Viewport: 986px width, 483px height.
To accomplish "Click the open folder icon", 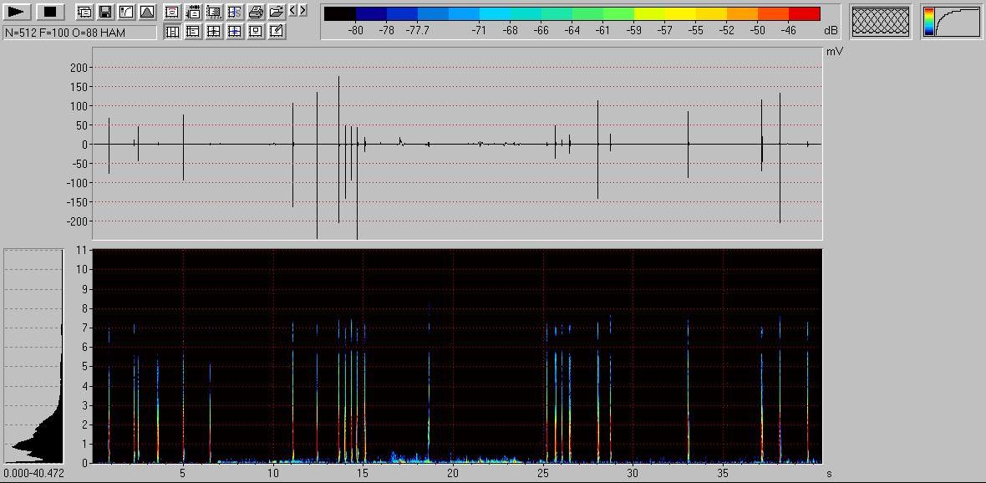I will point(277,12).
